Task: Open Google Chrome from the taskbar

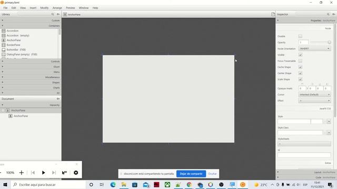Action: coord(189,184)
